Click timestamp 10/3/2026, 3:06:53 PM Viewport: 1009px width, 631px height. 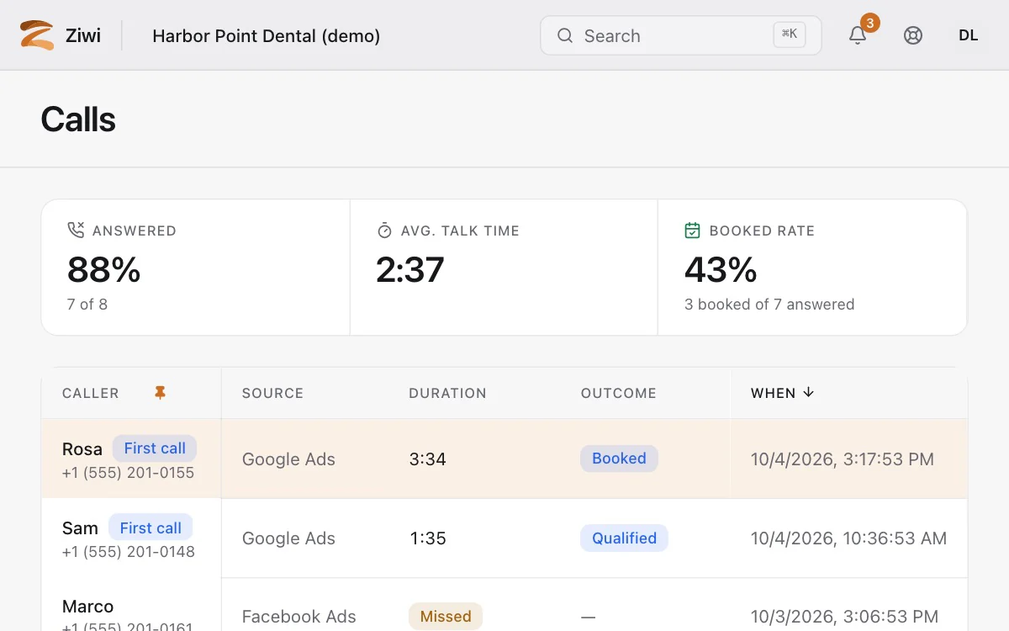point(844,617)
